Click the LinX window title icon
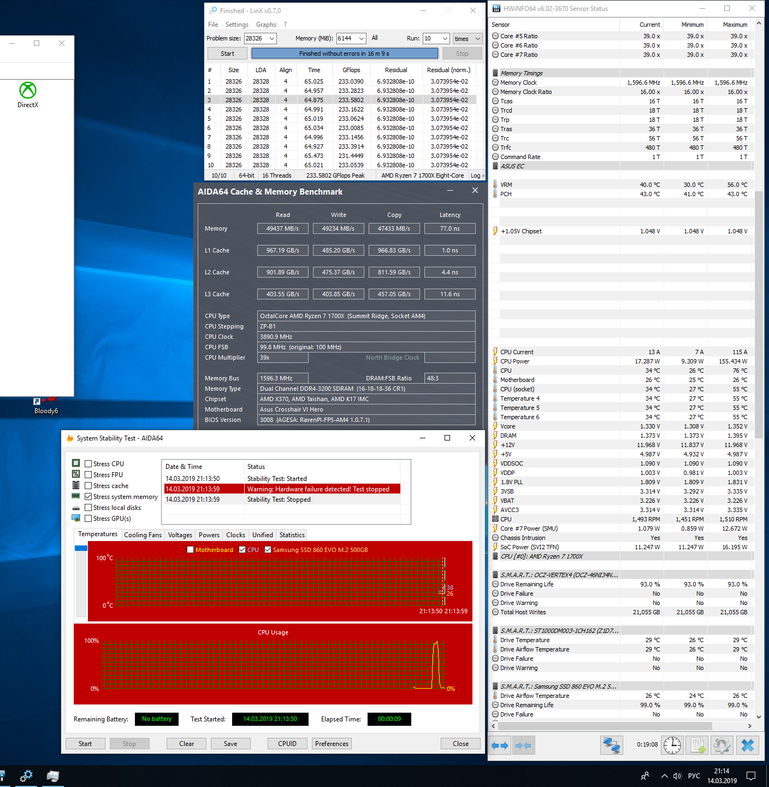Viewport: 769px width, 787px height. click(213, 10)
